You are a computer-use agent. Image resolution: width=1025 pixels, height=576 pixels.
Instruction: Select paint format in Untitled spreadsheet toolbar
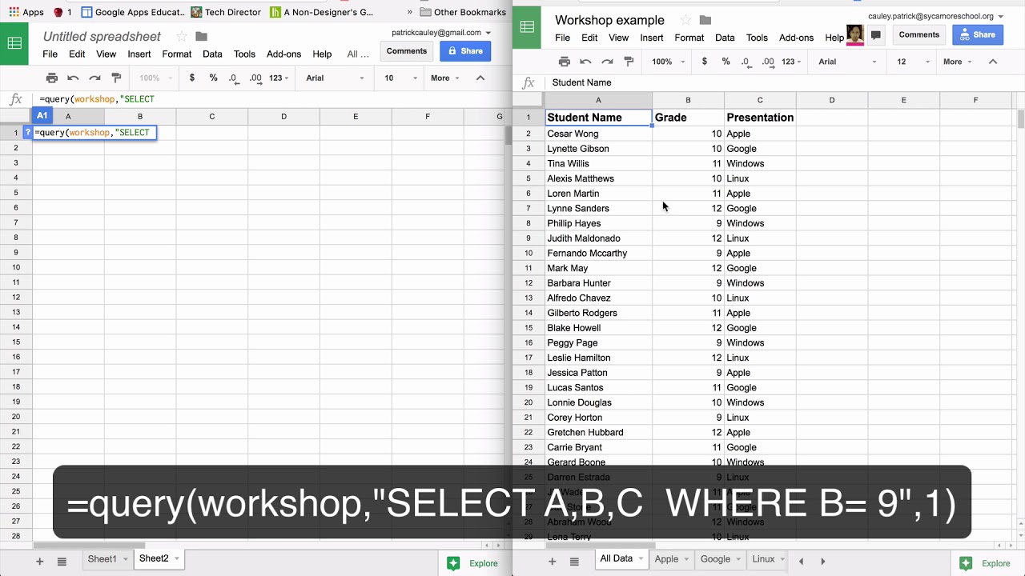click(x=116, y=78)
